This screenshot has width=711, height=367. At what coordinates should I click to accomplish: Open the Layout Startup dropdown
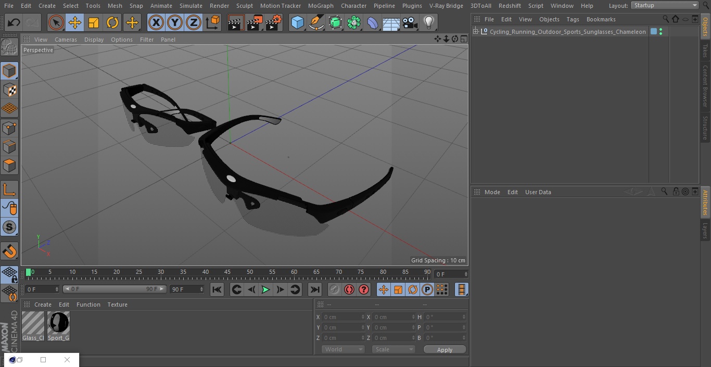click(x=665, y=5)
